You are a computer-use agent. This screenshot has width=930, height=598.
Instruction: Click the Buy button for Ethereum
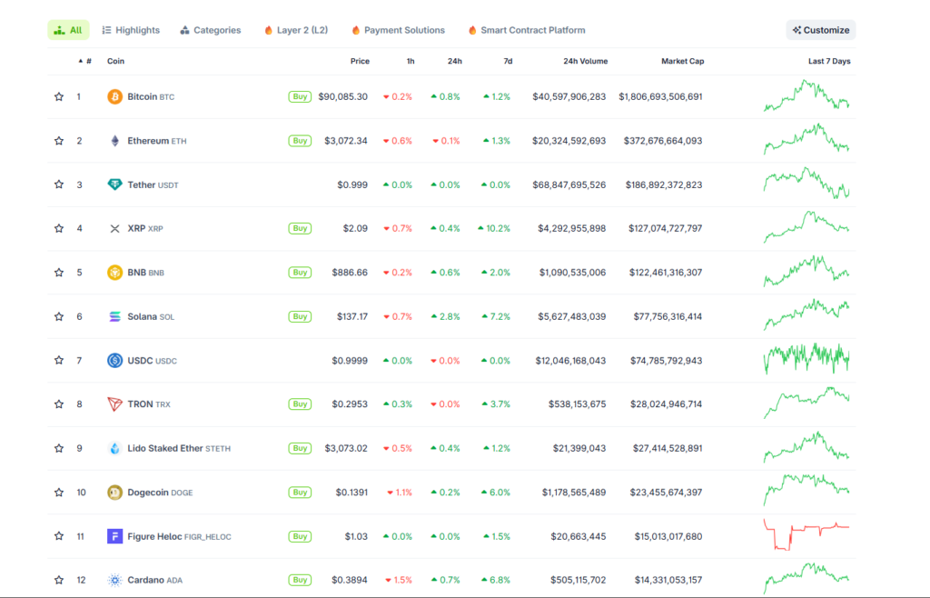click(300, 141)
